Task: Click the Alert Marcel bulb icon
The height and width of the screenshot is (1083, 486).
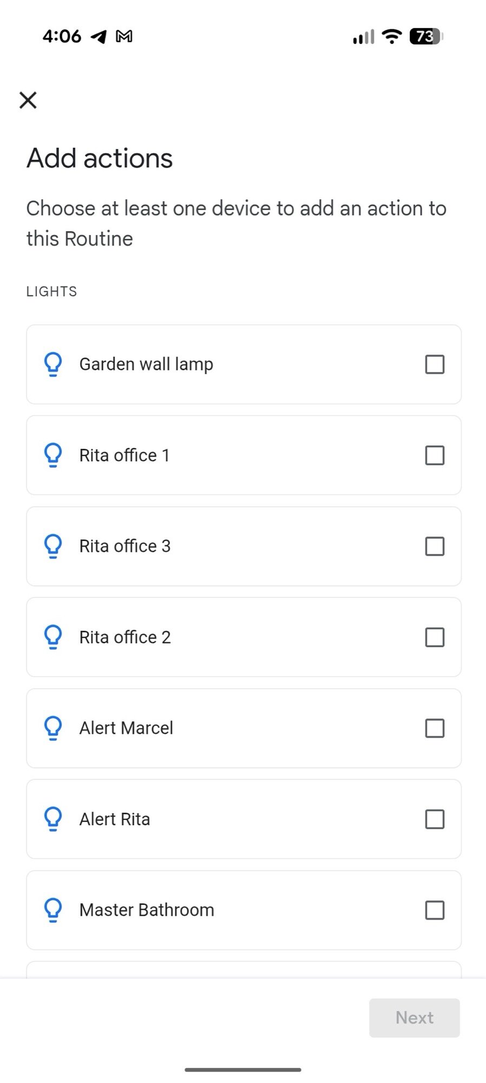Action: tap(53, 728)
